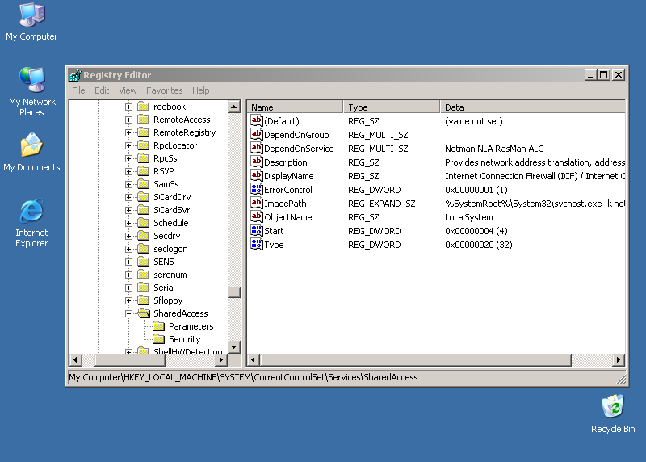Viewport: 646px width, 462px height.
Task: Open the File menu
Action: point(78,90)
